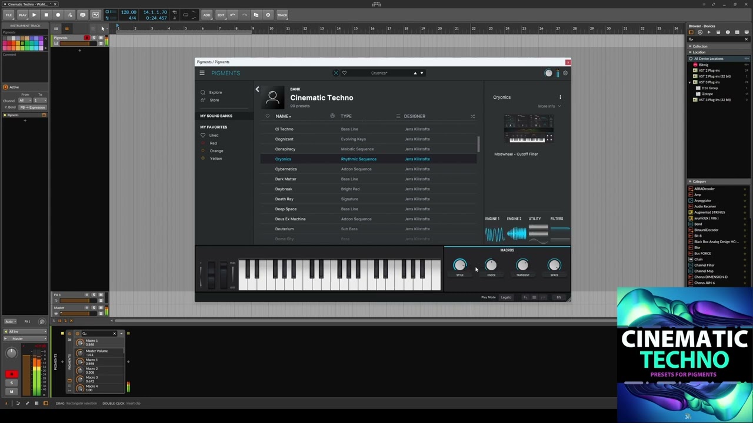Click the undo arrow in the Pigments footer
This screenshot has height=423, width=753.
525,297
